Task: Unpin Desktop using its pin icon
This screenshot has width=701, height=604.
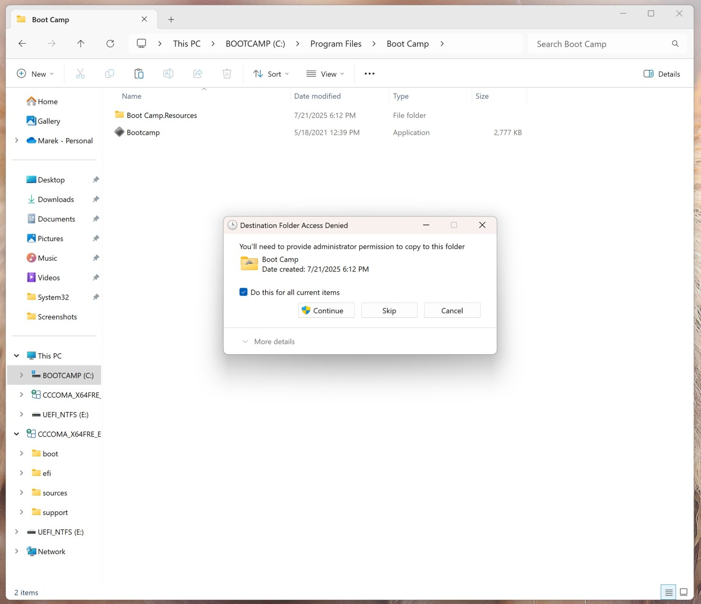Action: coord(96,180)
